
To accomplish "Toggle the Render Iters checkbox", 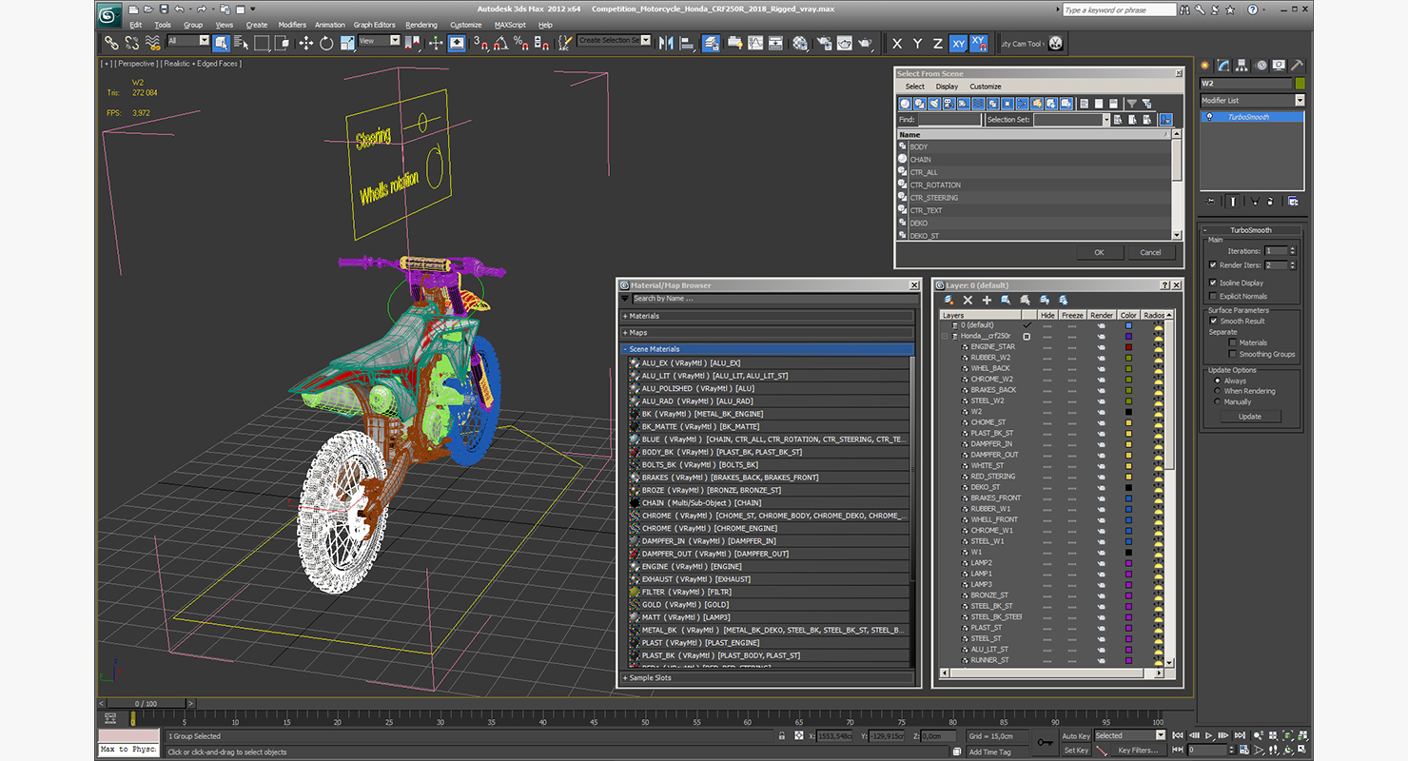I will pos(1212,265).
